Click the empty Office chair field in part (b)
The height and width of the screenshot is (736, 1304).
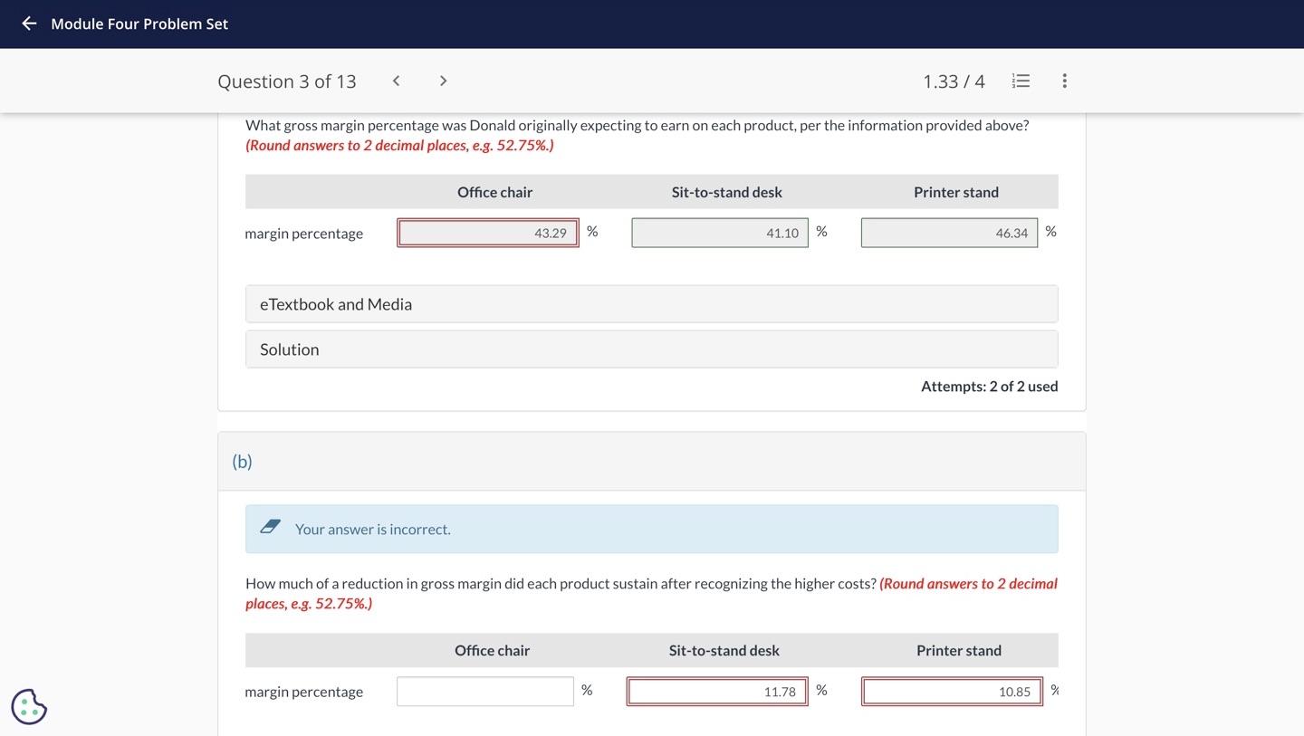484,692
